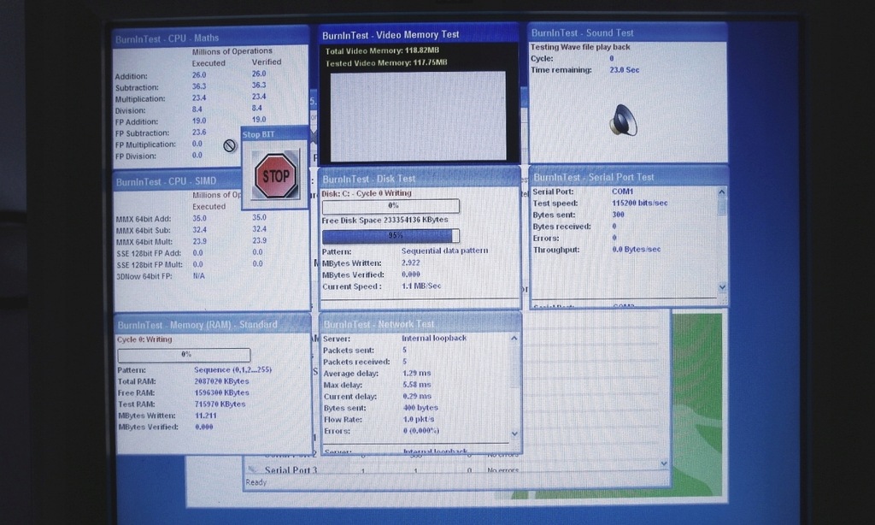Click the Disk Test cycle 0% progress bar
This screenshot has width=875, height=525.
pyautogui.click(x=391, y=206)
